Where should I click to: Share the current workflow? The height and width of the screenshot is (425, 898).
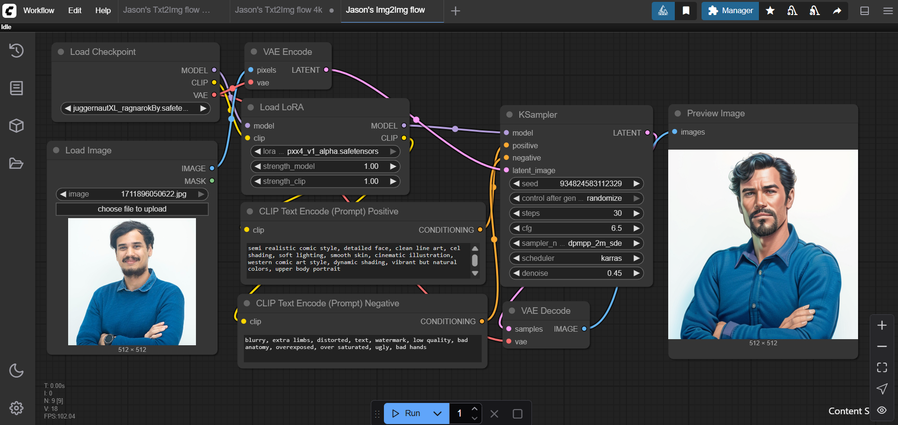point(838,10)
